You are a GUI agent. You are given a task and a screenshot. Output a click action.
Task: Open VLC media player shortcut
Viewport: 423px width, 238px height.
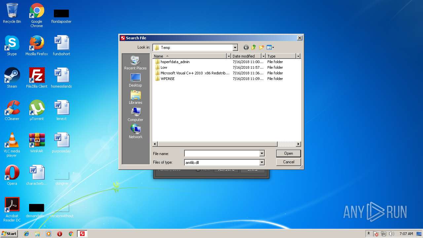(x=12, y=145)
